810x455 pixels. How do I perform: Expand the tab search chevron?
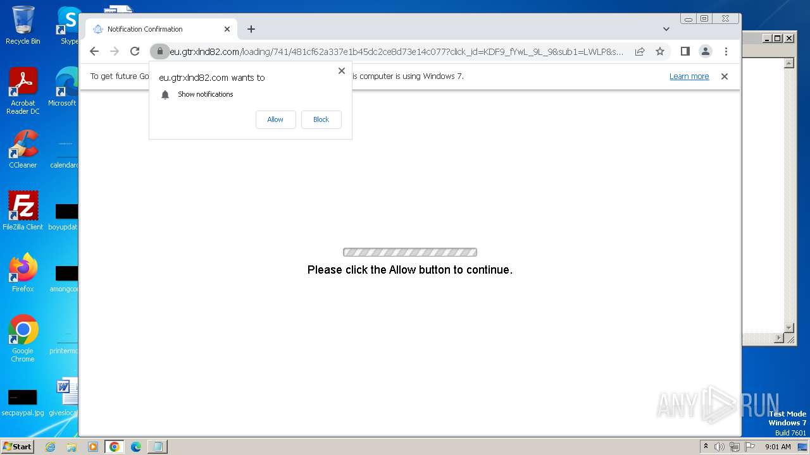(x=666, y=29)
